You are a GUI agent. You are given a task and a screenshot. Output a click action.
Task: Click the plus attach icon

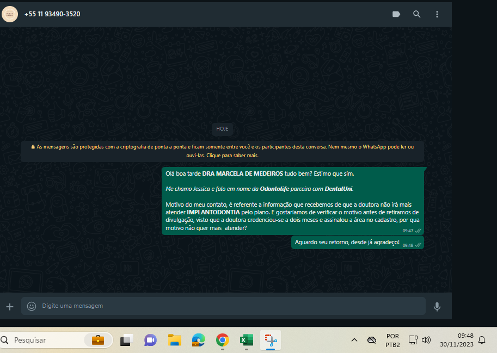pyautogui.click(x=10, y=306)
